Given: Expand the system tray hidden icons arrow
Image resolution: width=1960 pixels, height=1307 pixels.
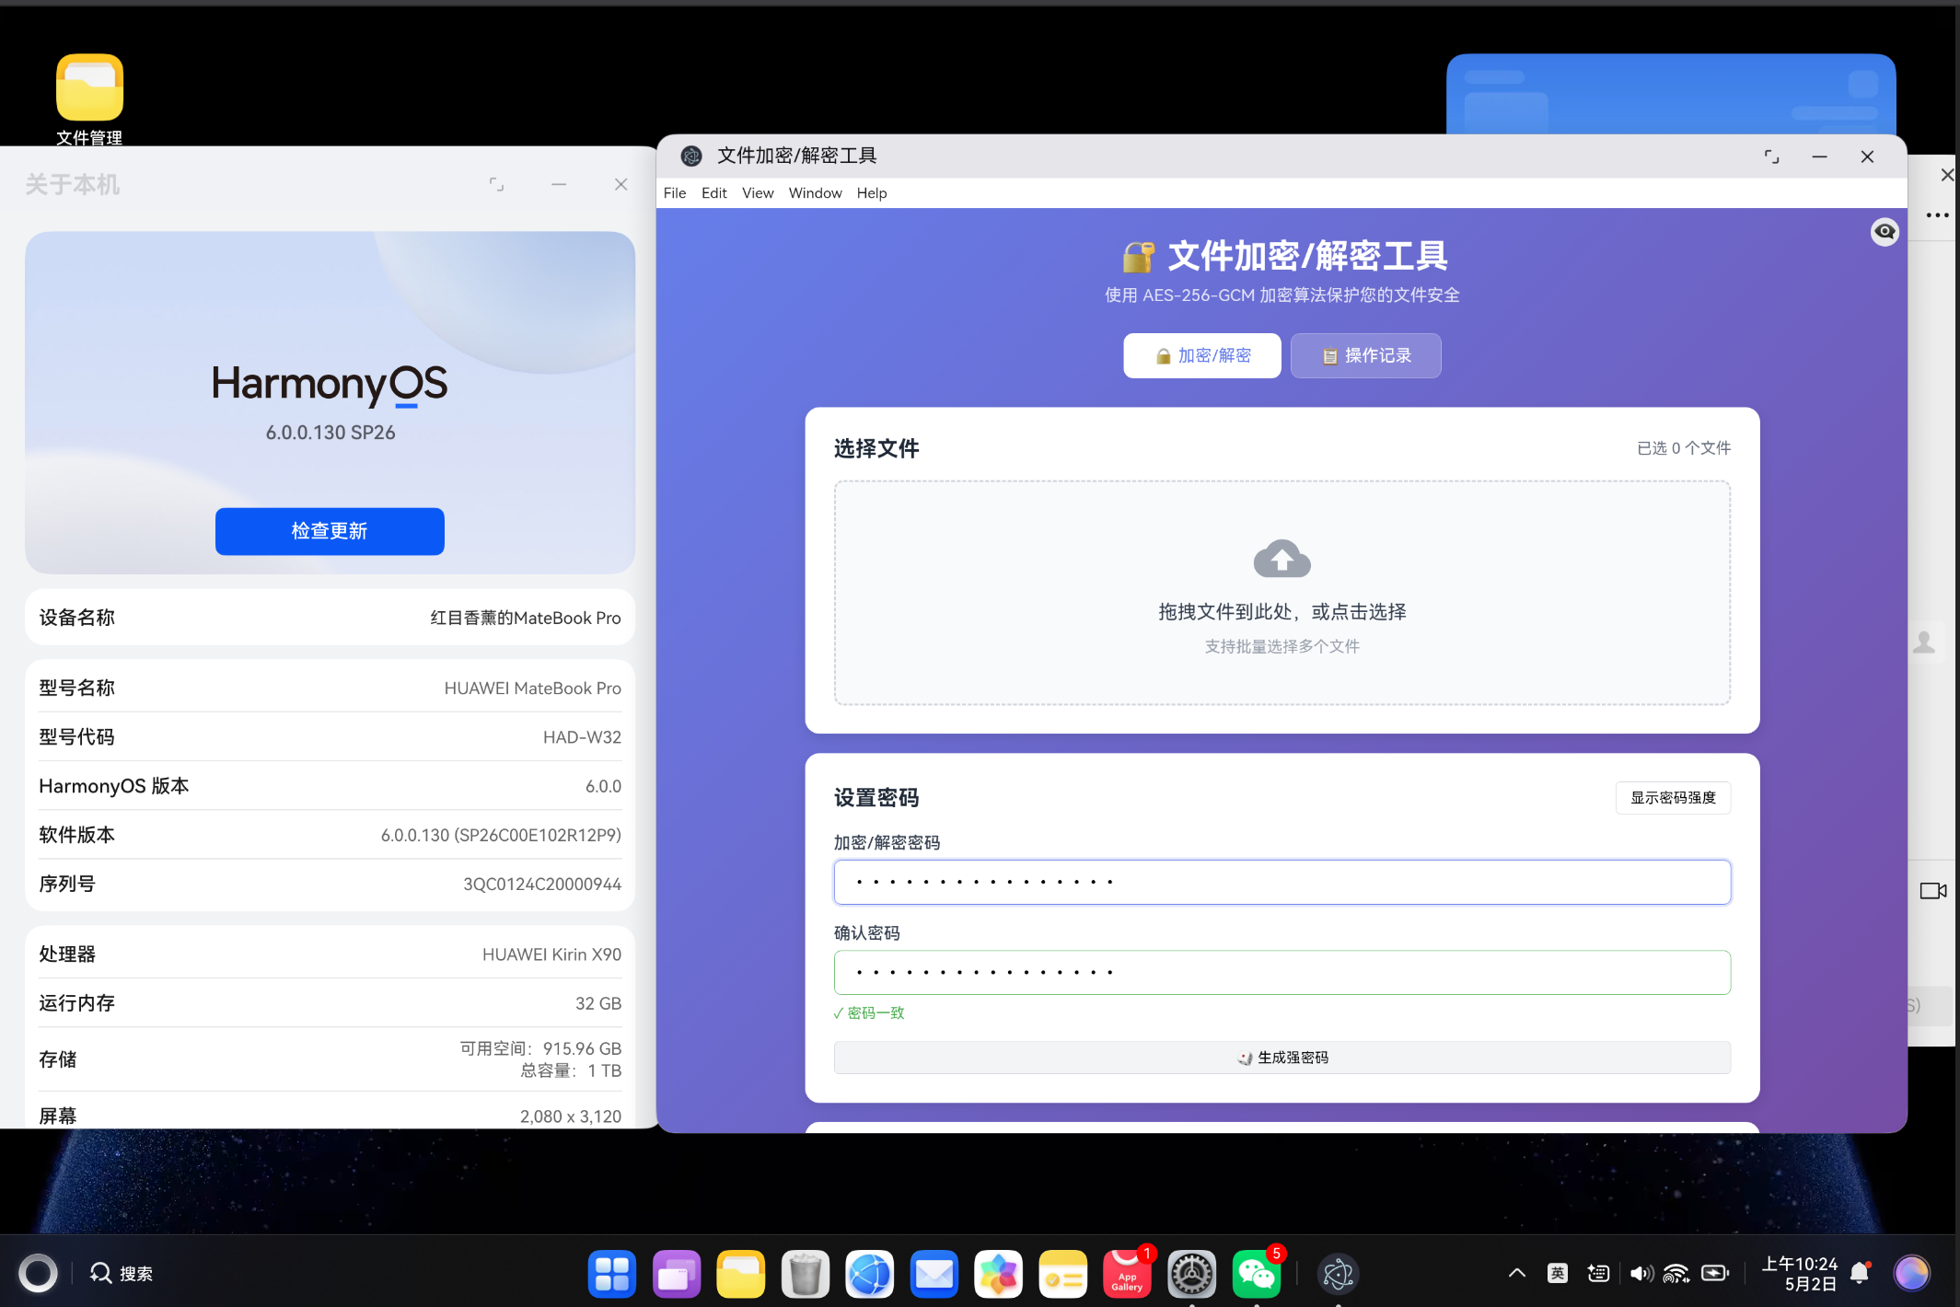Looking at the screenshot, I should point(1517,1274).
